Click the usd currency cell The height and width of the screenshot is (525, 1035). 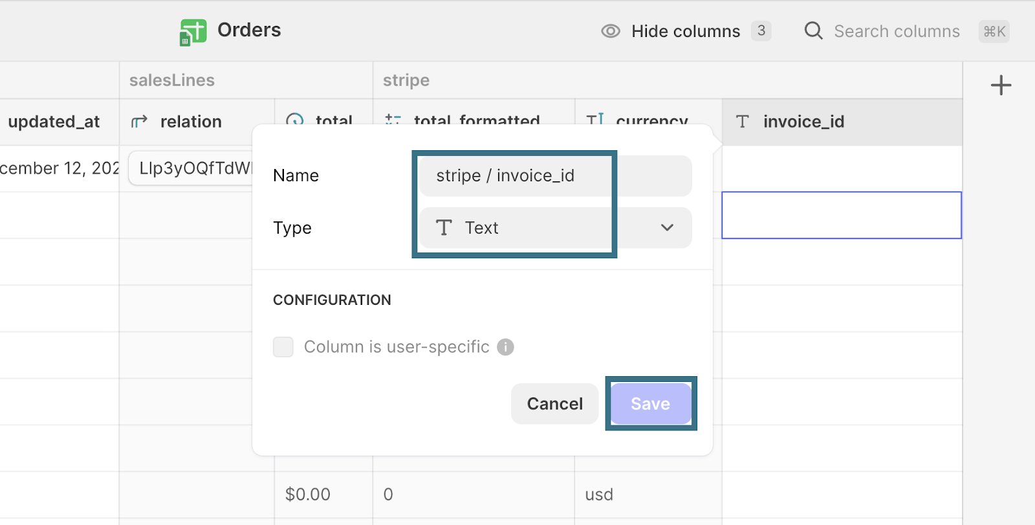[x=648, y=495]
